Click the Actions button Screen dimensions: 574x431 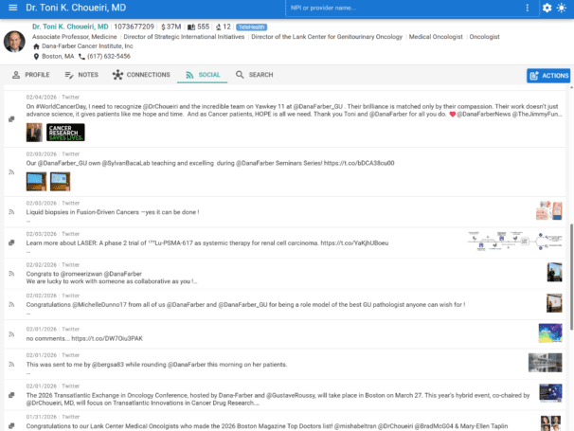pyautogui.click(x=548, y=76)
